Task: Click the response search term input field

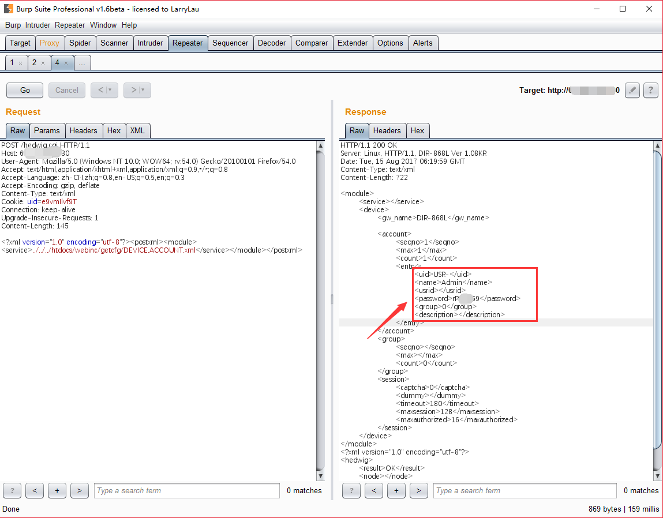Action: [525, 490]
